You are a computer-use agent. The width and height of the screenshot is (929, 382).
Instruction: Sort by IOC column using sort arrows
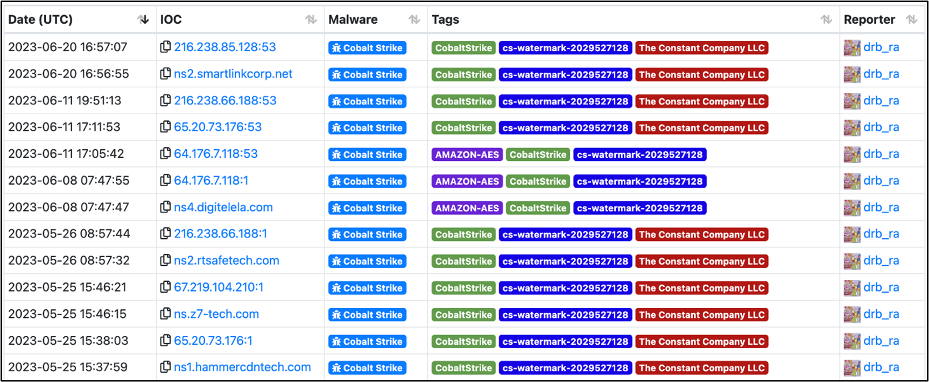[311, 20]
